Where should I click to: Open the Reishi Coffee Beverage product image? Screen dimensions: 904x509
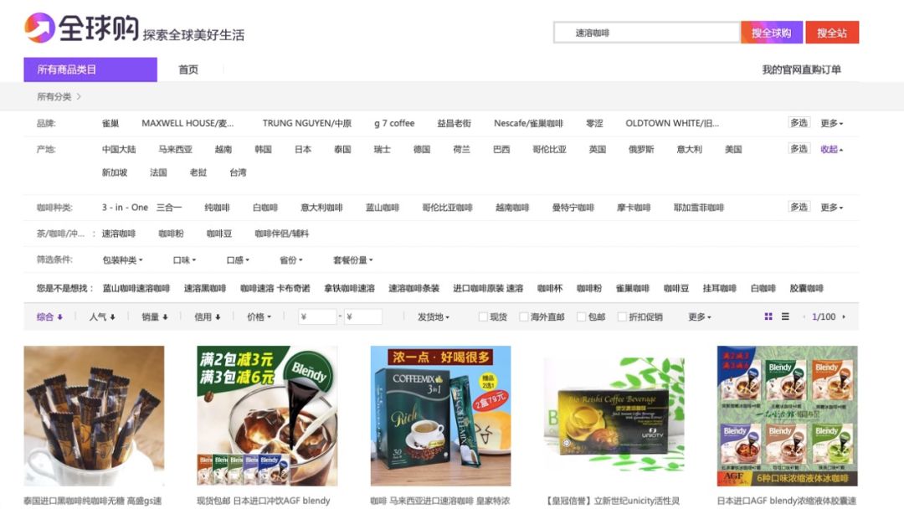coord(614,415)
